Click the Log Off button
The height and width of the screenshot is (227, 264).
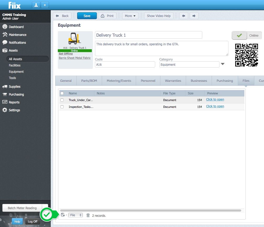[x=32, y=222]
